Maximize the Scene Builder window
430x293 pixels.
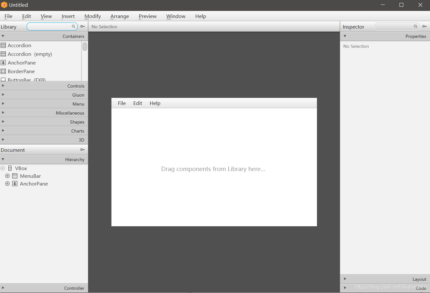[401, 5]
